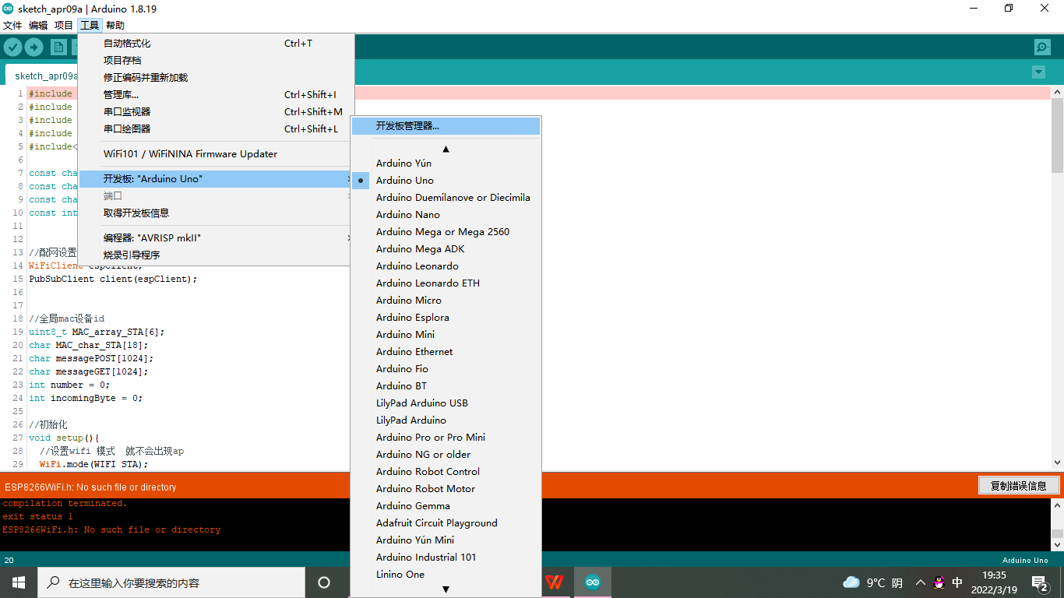
Task: Select 取得开发板信息 menu item
Action: 217,213
